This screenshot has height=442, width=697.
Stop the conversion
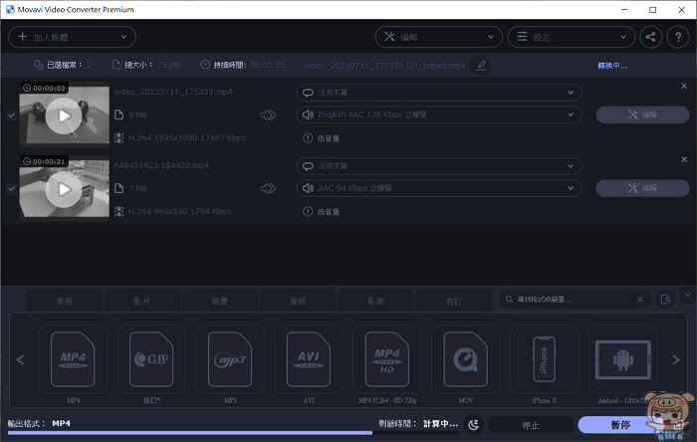pos(531,425)
